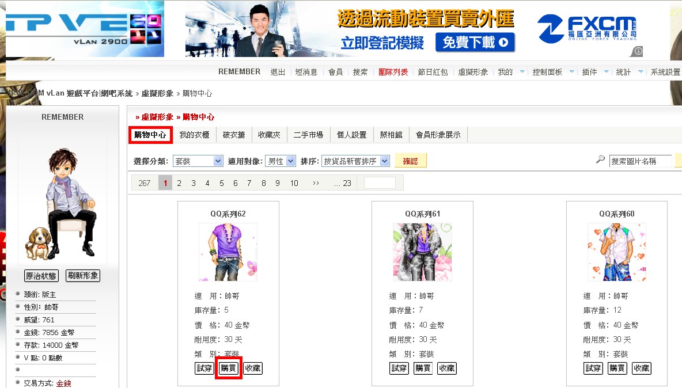Click the 確認 confirm button

410,161
